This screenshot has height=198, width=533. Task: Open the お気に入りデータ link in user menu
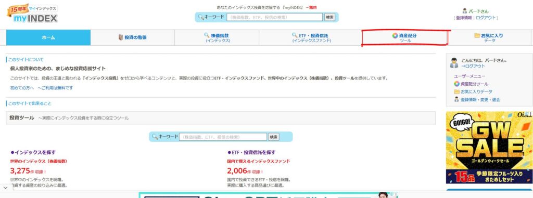pos(476,91)
